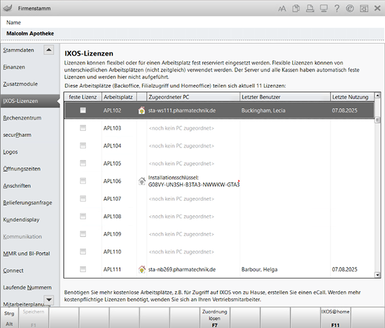Select APL103 row label
385x328 pixels.
click(x=112, y=128)
